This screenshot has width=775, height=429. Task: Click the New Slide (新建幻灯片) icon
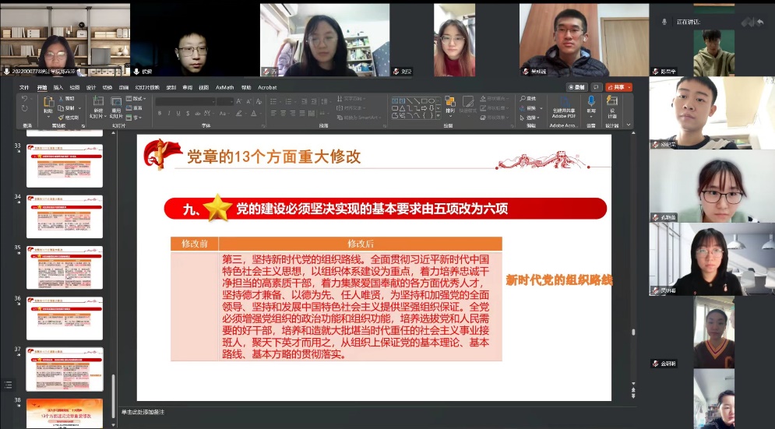99,103
